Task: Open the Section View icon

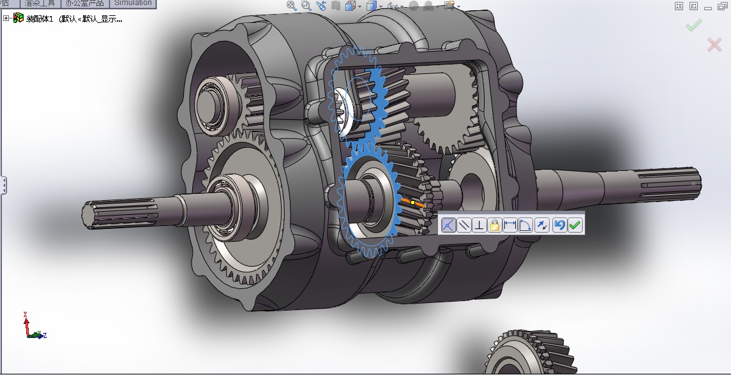Action: point(336,6)
